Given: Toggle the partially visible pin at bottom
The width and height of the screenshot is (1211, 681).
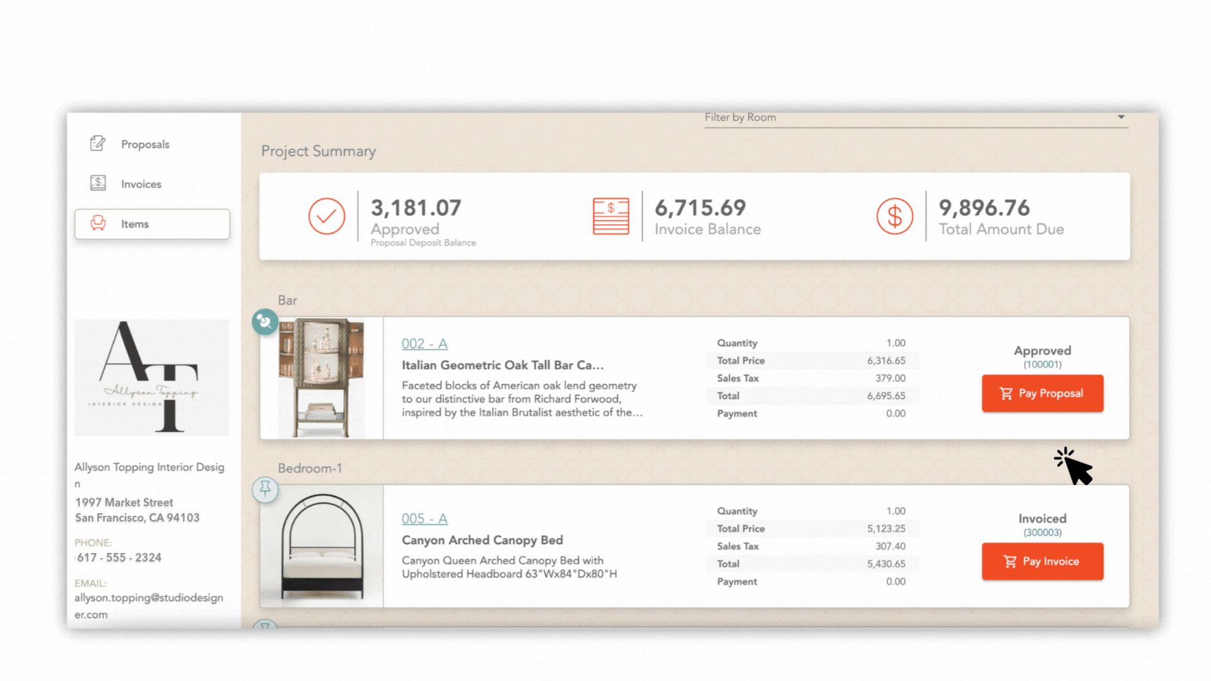Looking at the screenshot, I should pos(265,625).
